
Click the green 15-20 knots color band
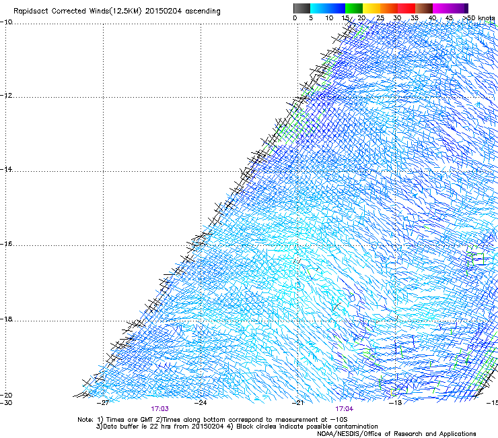[x=354, y=8]
